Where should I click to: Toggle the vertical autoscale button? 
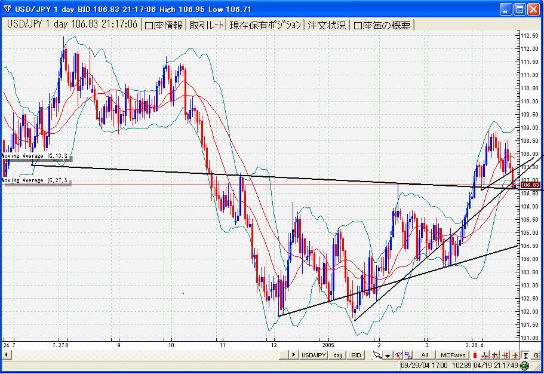[x=525, y=355]
